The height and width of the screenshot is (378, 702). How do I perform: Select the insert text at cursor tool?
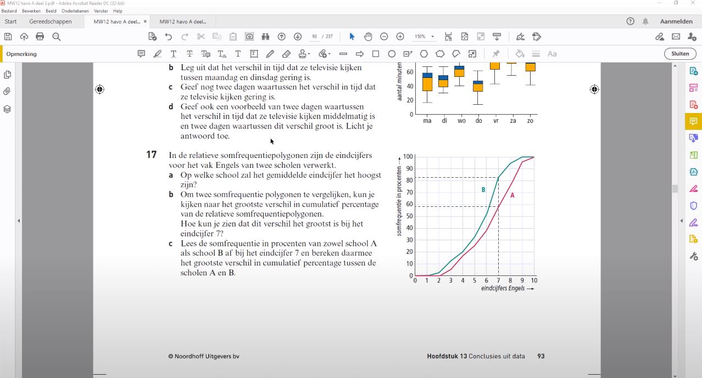[222, 54]
